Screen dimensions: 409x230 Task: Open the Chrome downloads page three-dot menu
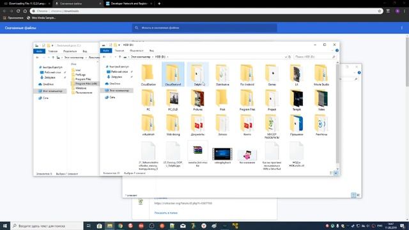[402, 28]
